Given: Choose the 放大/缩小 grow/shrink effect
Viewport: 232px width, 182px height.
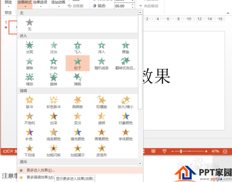Looking at the screenshot, I should point(125,102).
